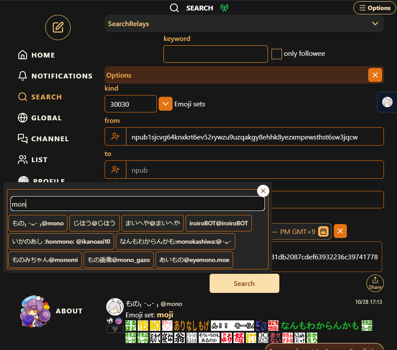Expand the triangle below the post avatar
The height and width of the screenshot is (350, 397).
[115, 329]
